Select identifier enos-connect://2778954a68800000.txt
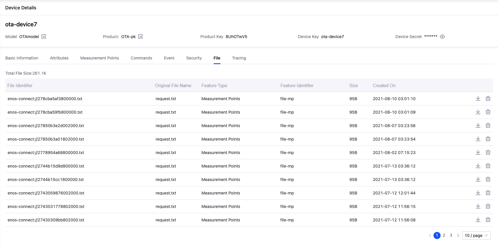 46,153
